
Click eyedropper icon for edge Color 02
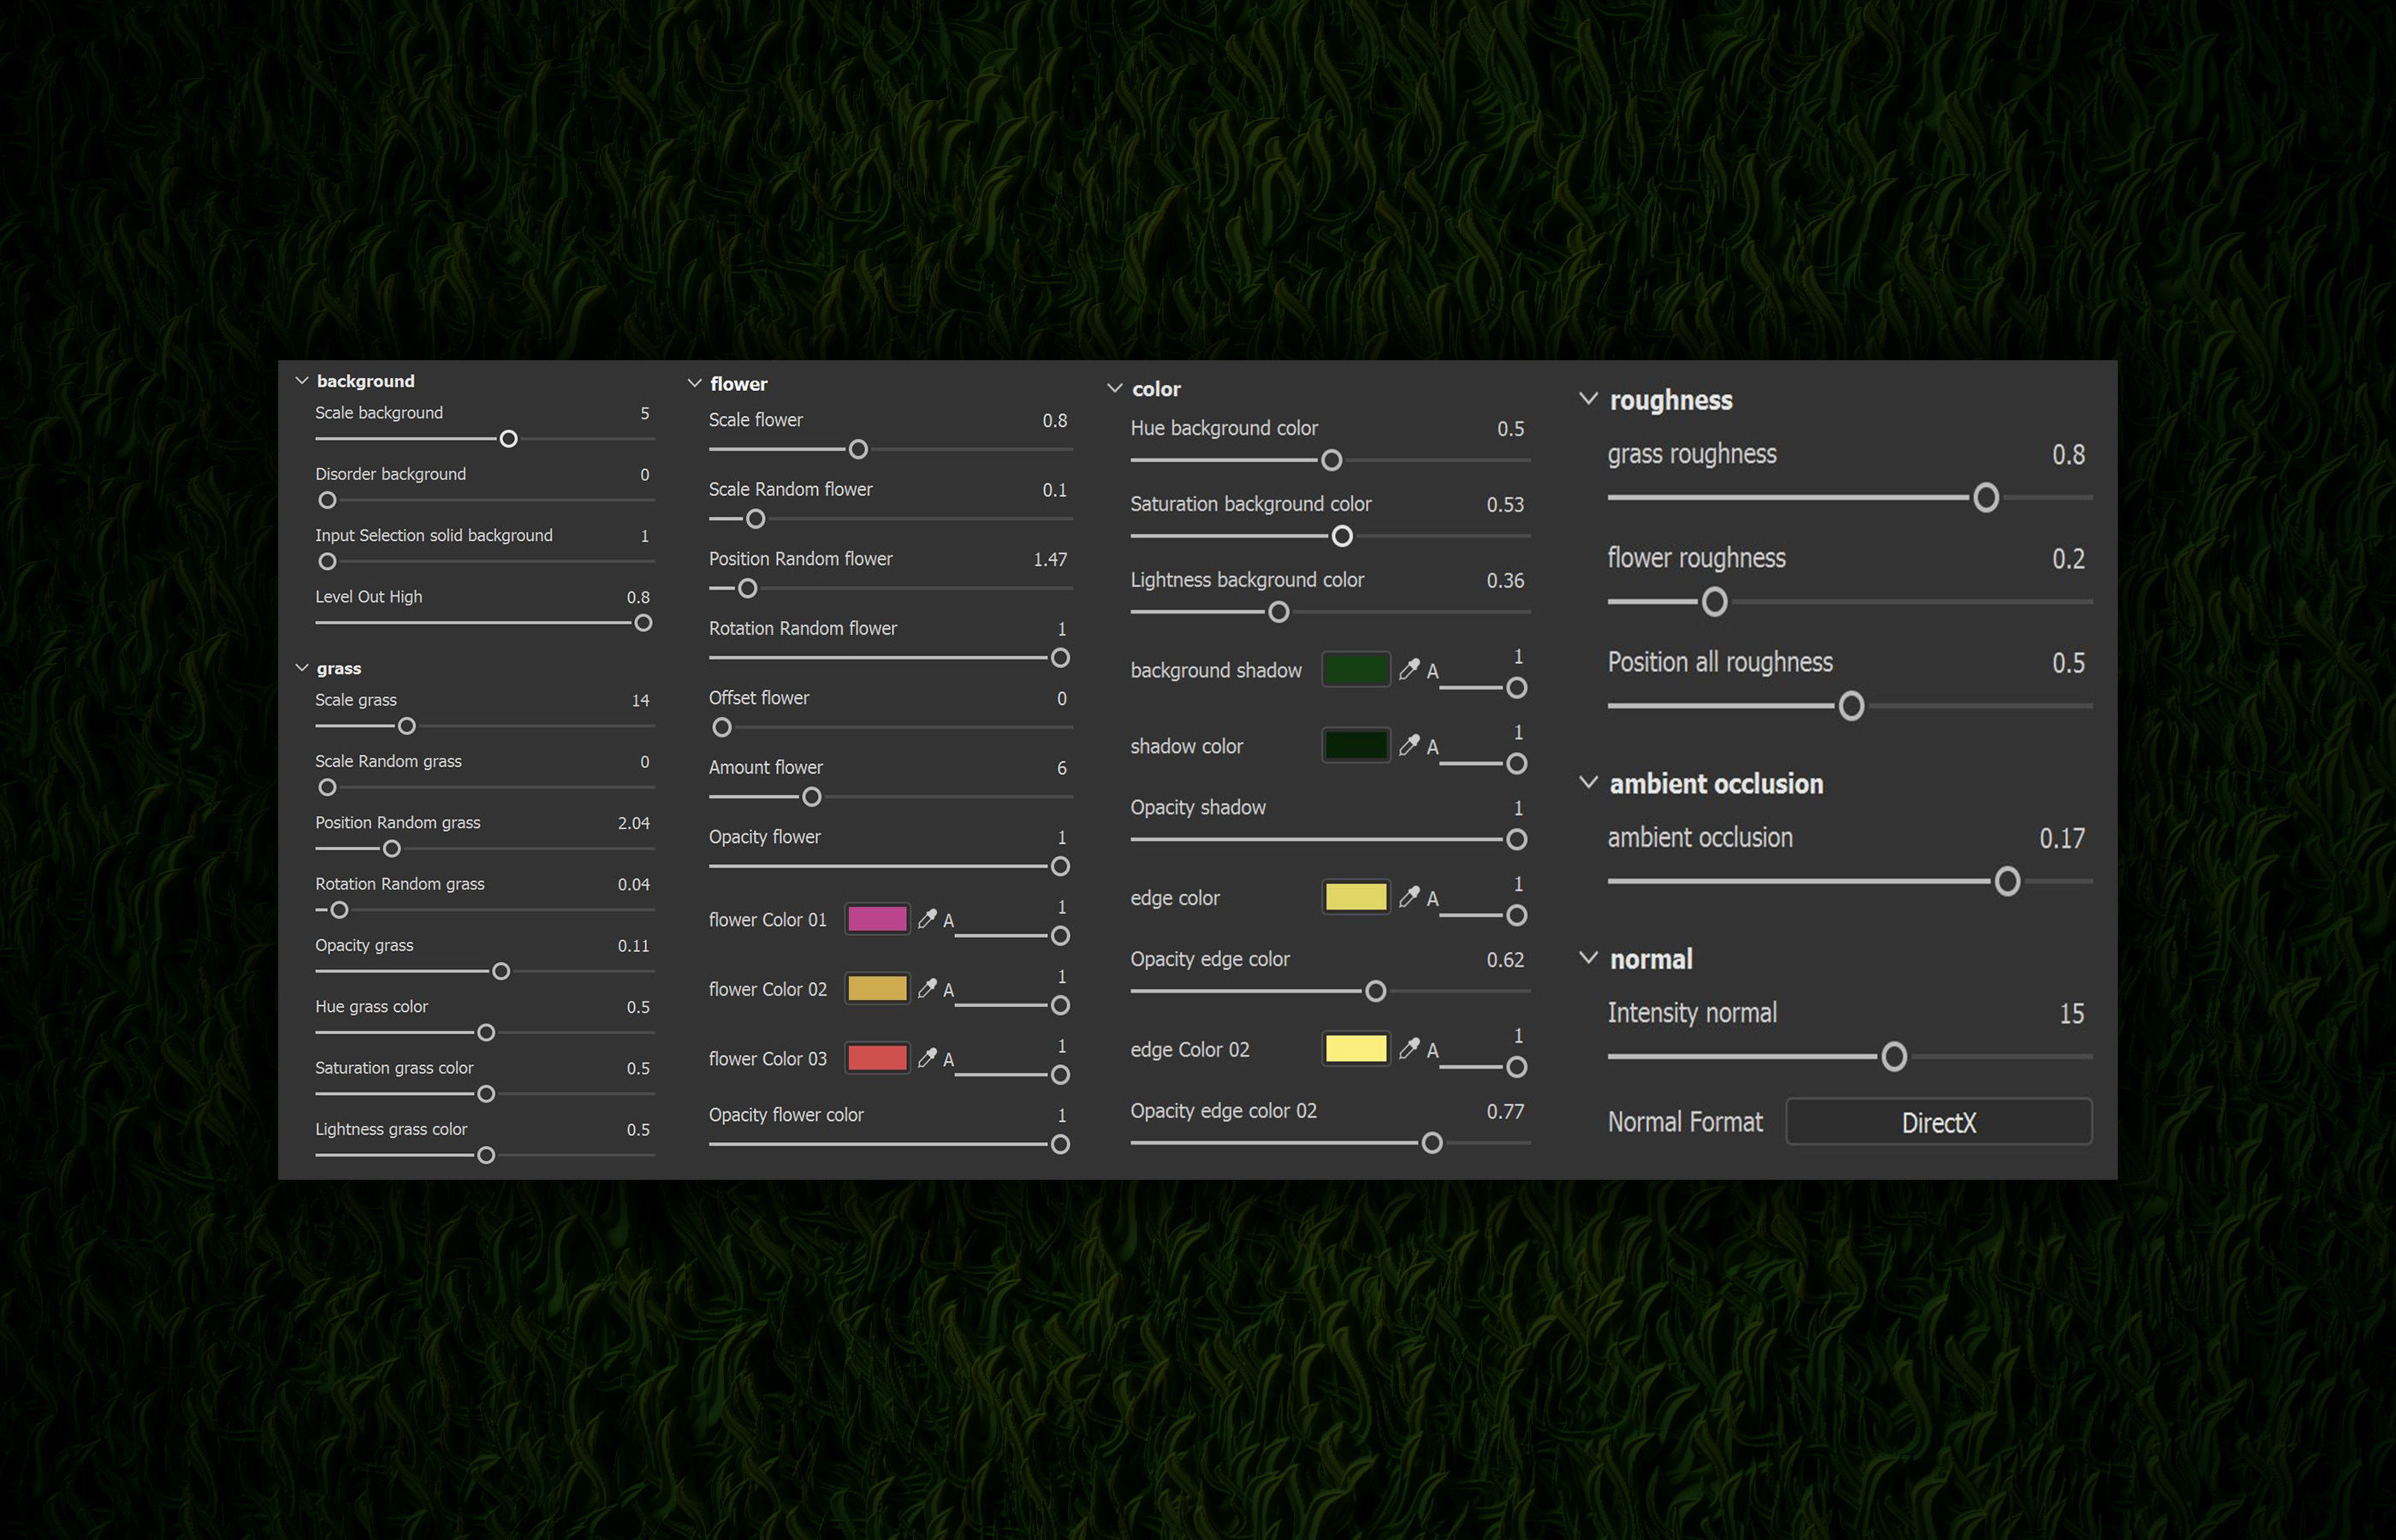pyautogui.click(x=1409, y=1048)
